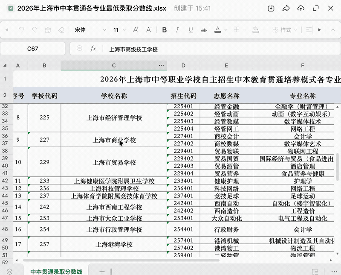Open the font name dropdown 宋体
The height and width of the screenshot is (275, 341).
point(90,30)
